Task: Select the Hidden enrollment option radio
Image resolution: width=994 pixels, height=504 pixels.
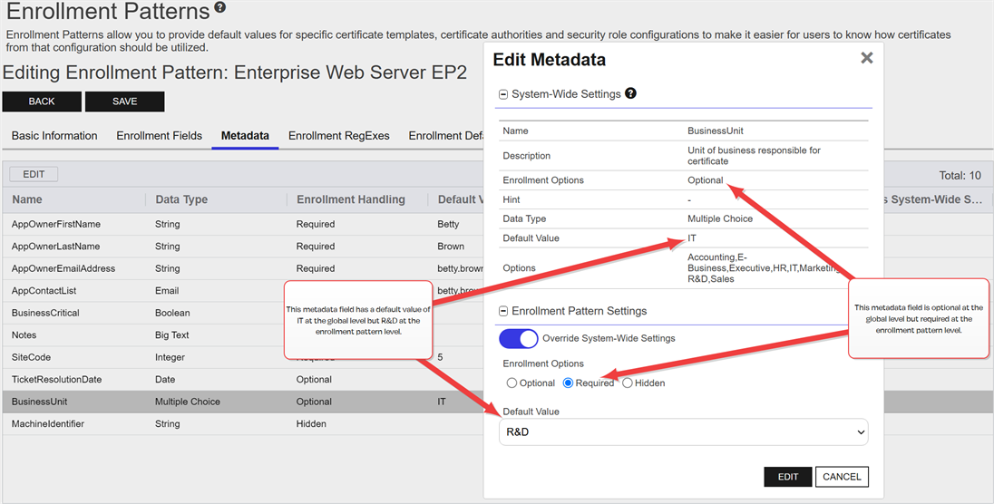Action: click(628, 383)
